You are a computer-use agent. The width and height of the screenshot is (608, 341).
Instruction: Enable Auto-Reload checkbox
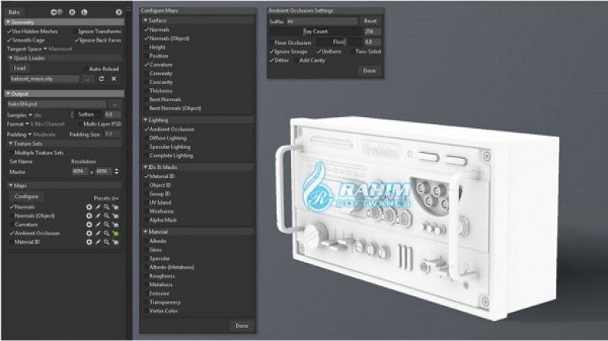[x=86, y=69]
